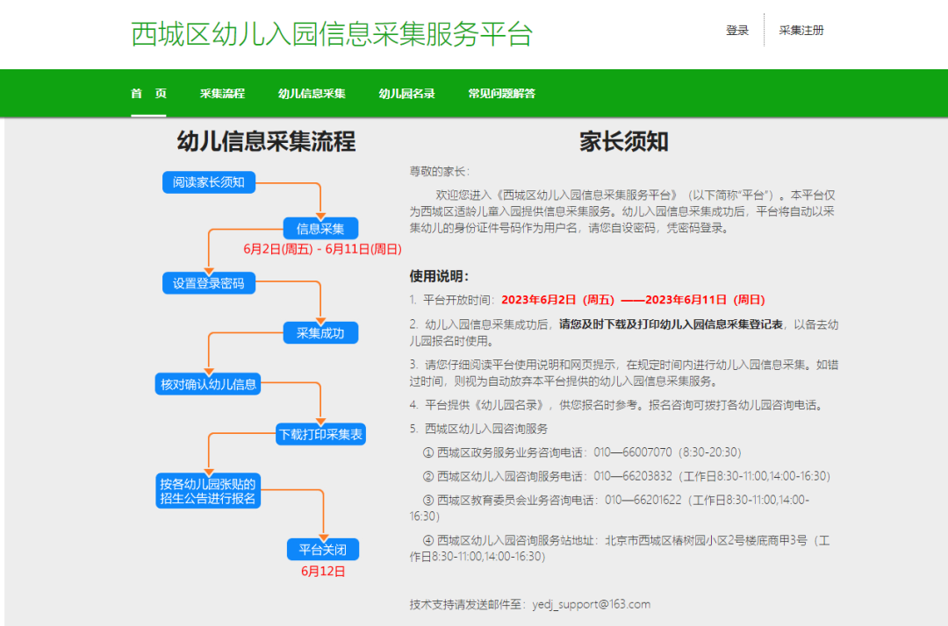Screen dimensions: 948x626
Task: Click the 信息采集 flow step
Action: tap(320, 229)
